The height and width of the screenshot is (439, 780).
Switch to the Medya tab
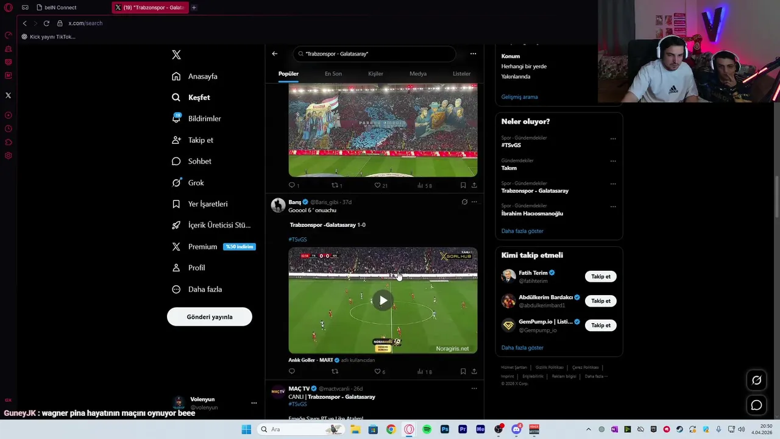click(418, 74)
